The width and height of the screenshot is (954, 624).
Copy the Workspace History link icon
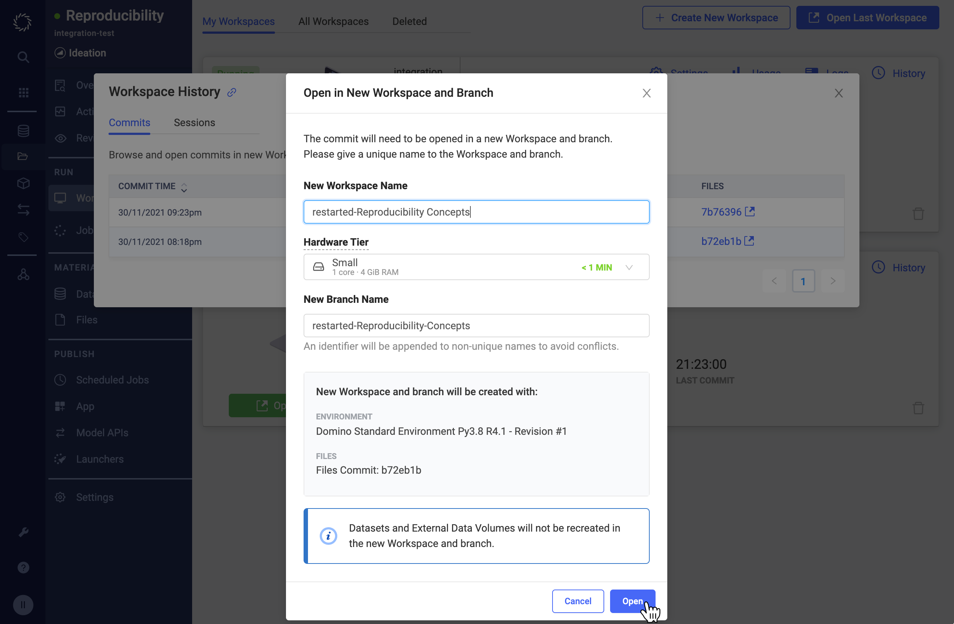coord(232,92)
